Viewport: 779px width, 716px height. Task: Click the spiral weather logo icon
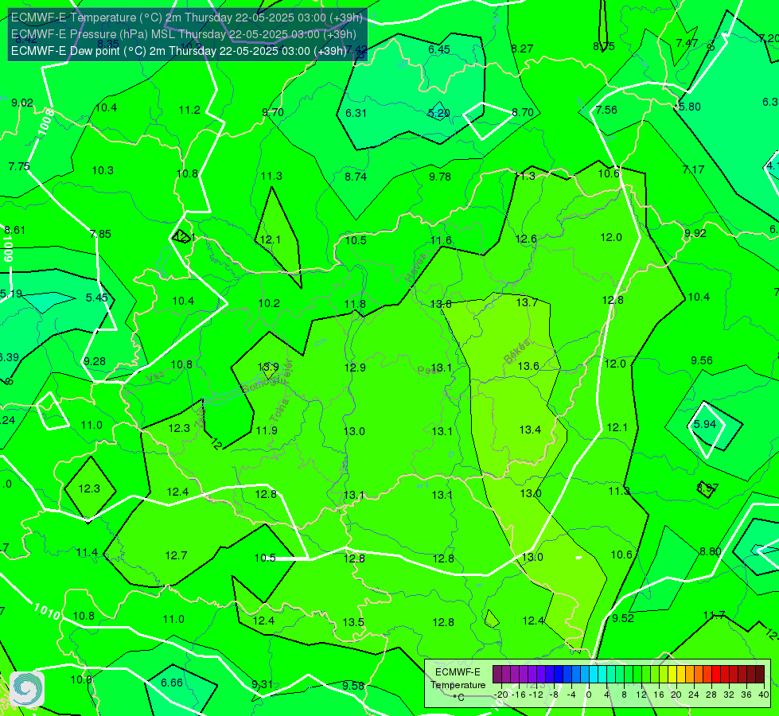pyautogui.click(x=26, y=689)
